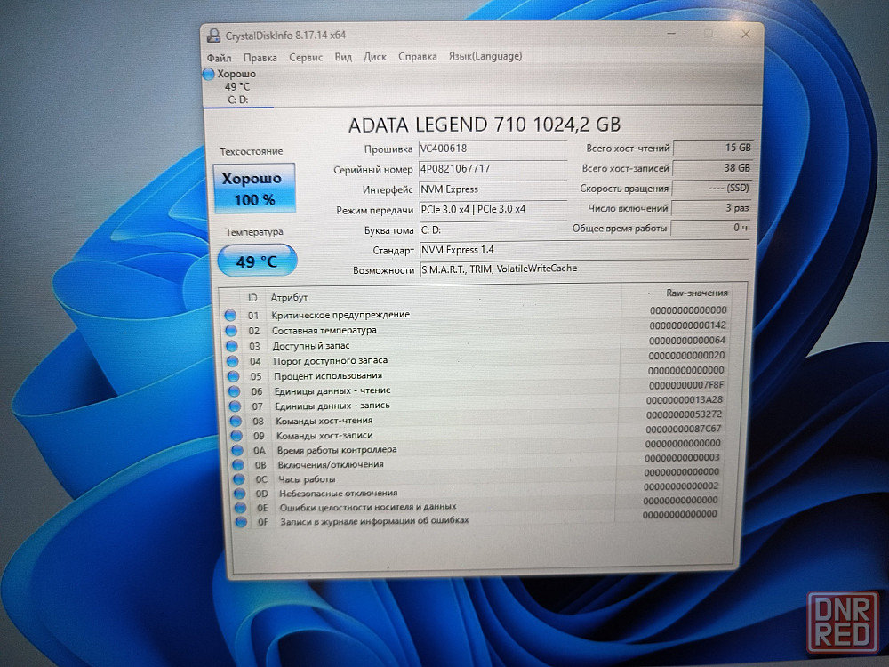Viewport: 889px width, 667px height.
Task: Click the status dot for Записи в журнале ошибок
Action: 242,522
